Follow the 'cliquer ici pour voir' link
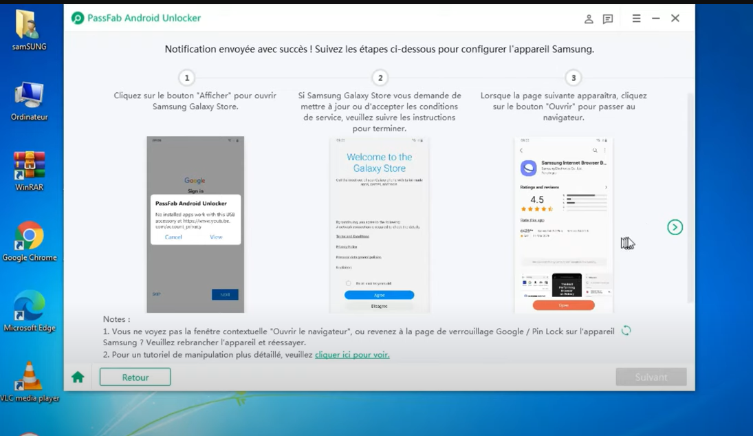The height and width of the screenshot is (436, 753). 352,354
